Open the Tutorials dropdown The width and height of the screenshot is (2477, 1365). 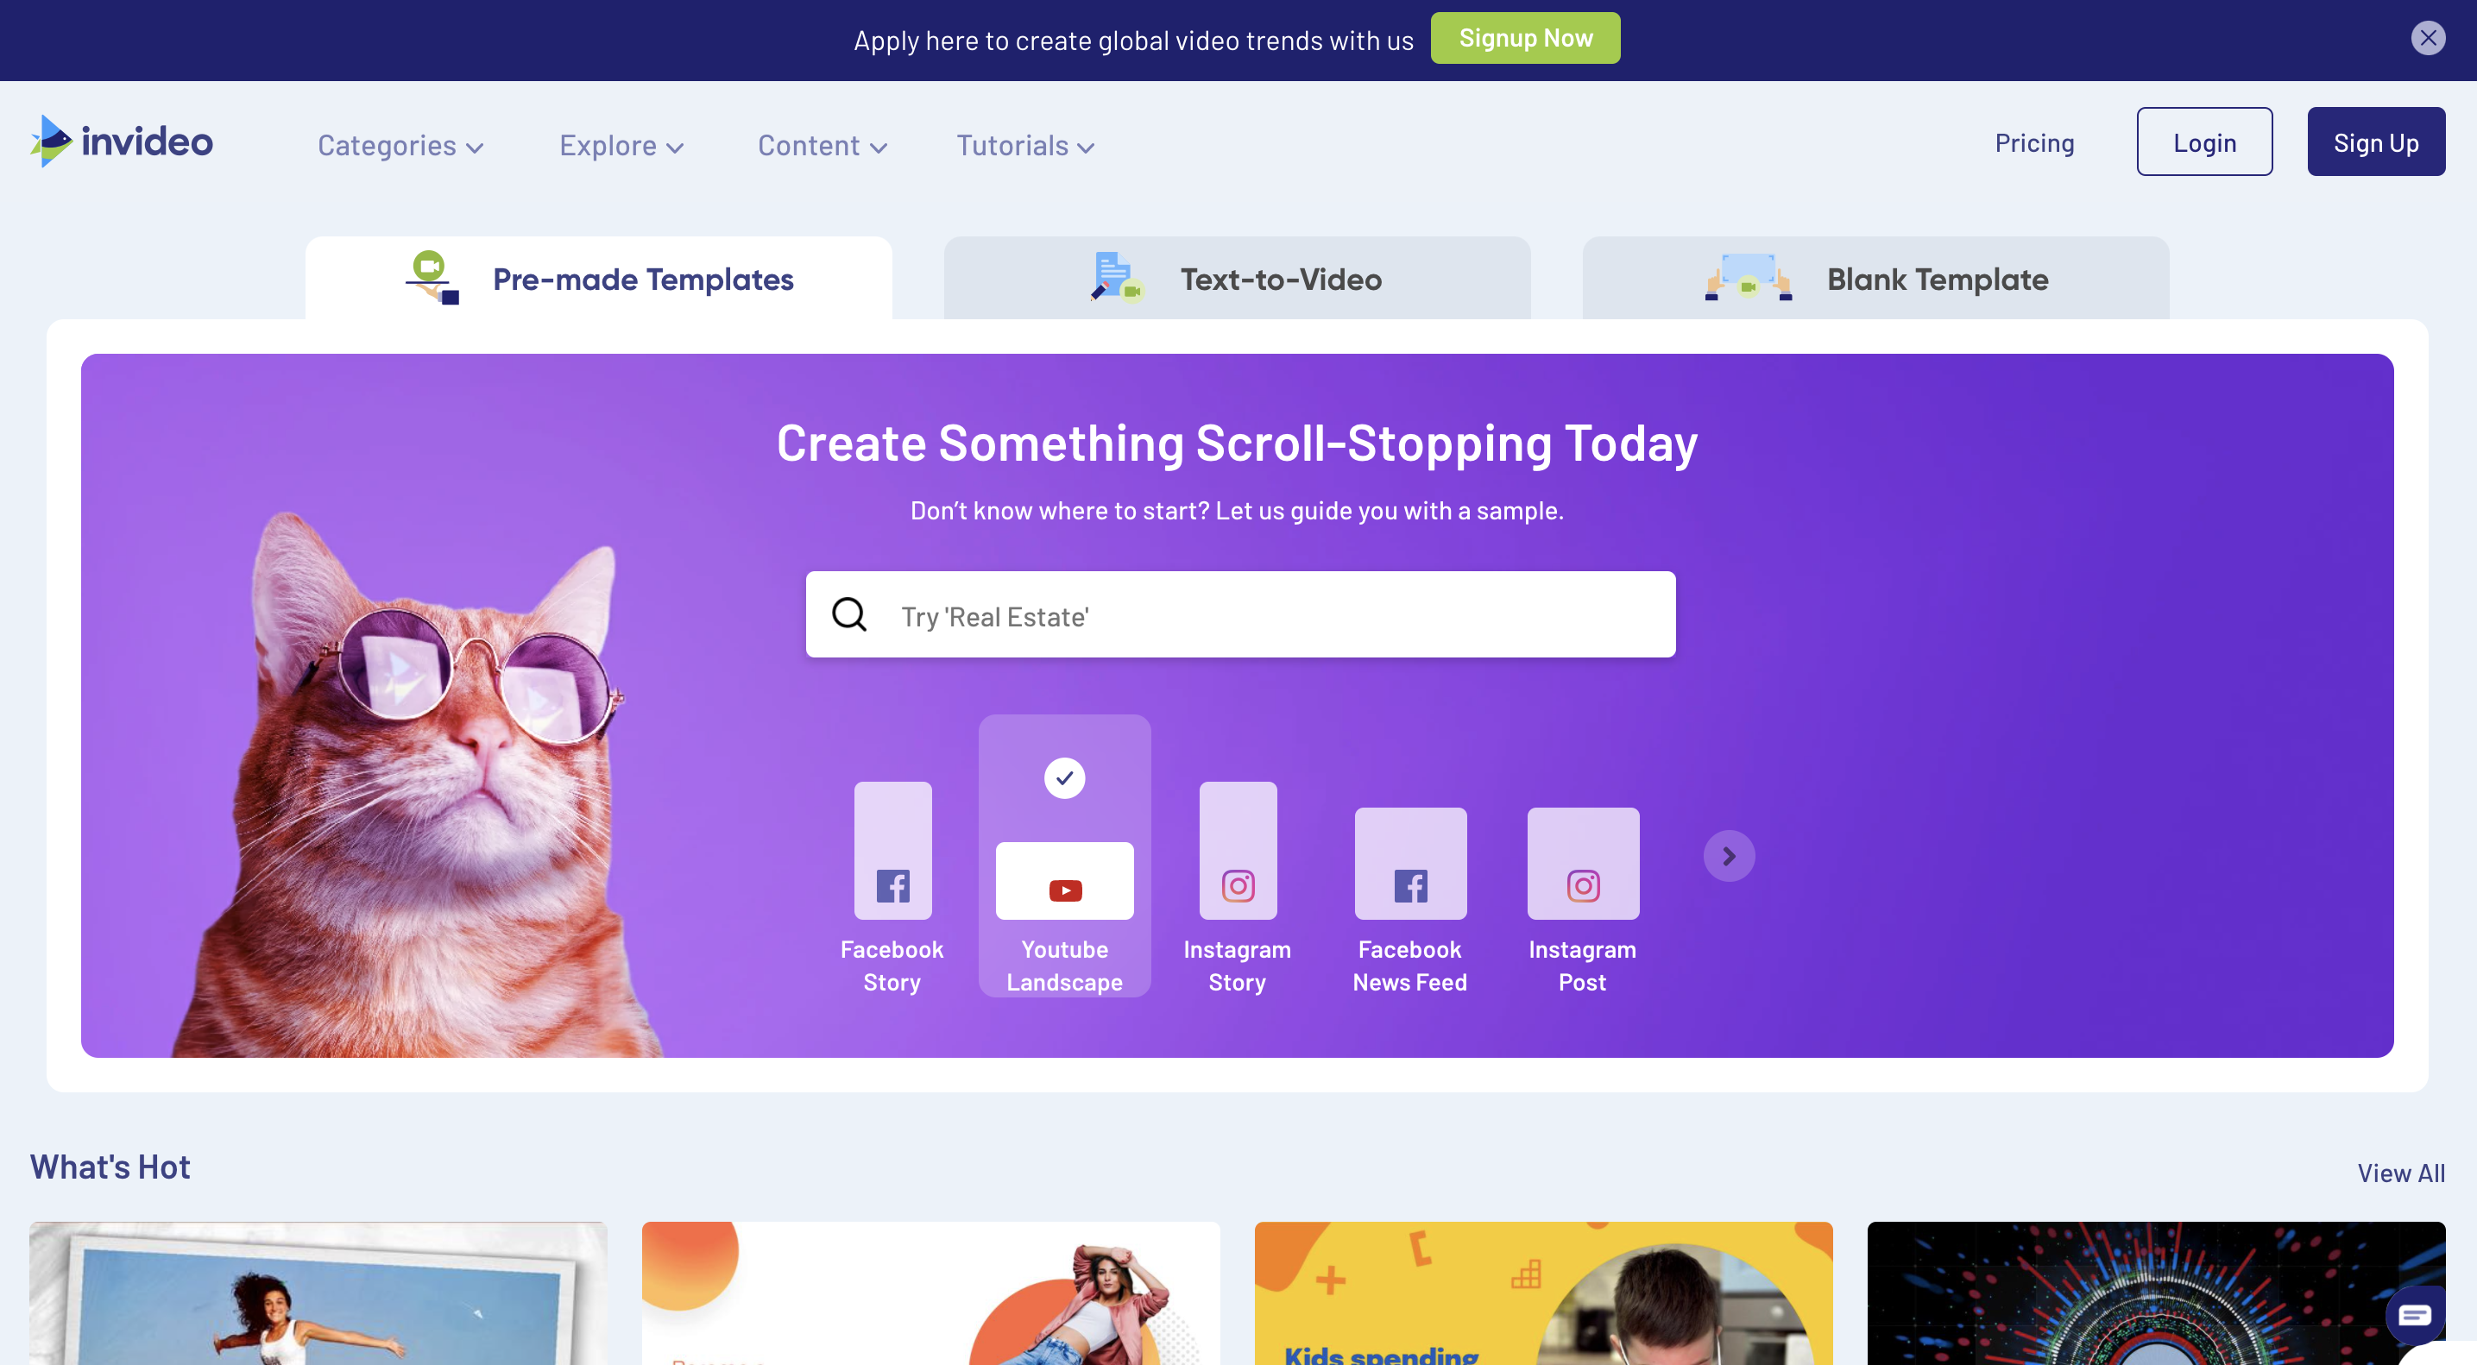point(1025,145)
